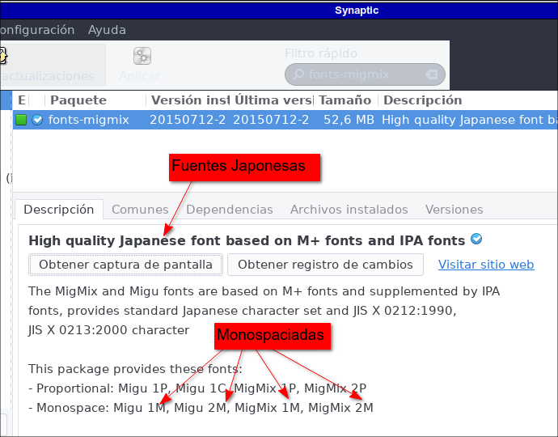Click the verified badge after the description title
Viewport: 558px width, 437px height.
pyautogui.click(x=476, y=239)
